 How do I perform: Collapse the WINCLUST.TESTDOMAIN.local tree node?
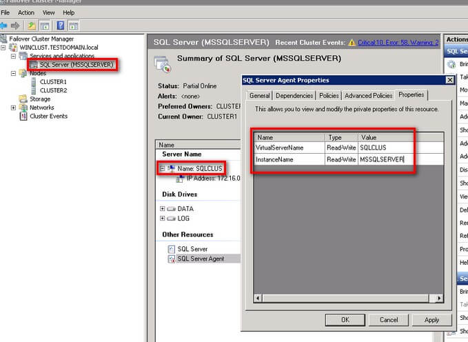click(3, 48)
